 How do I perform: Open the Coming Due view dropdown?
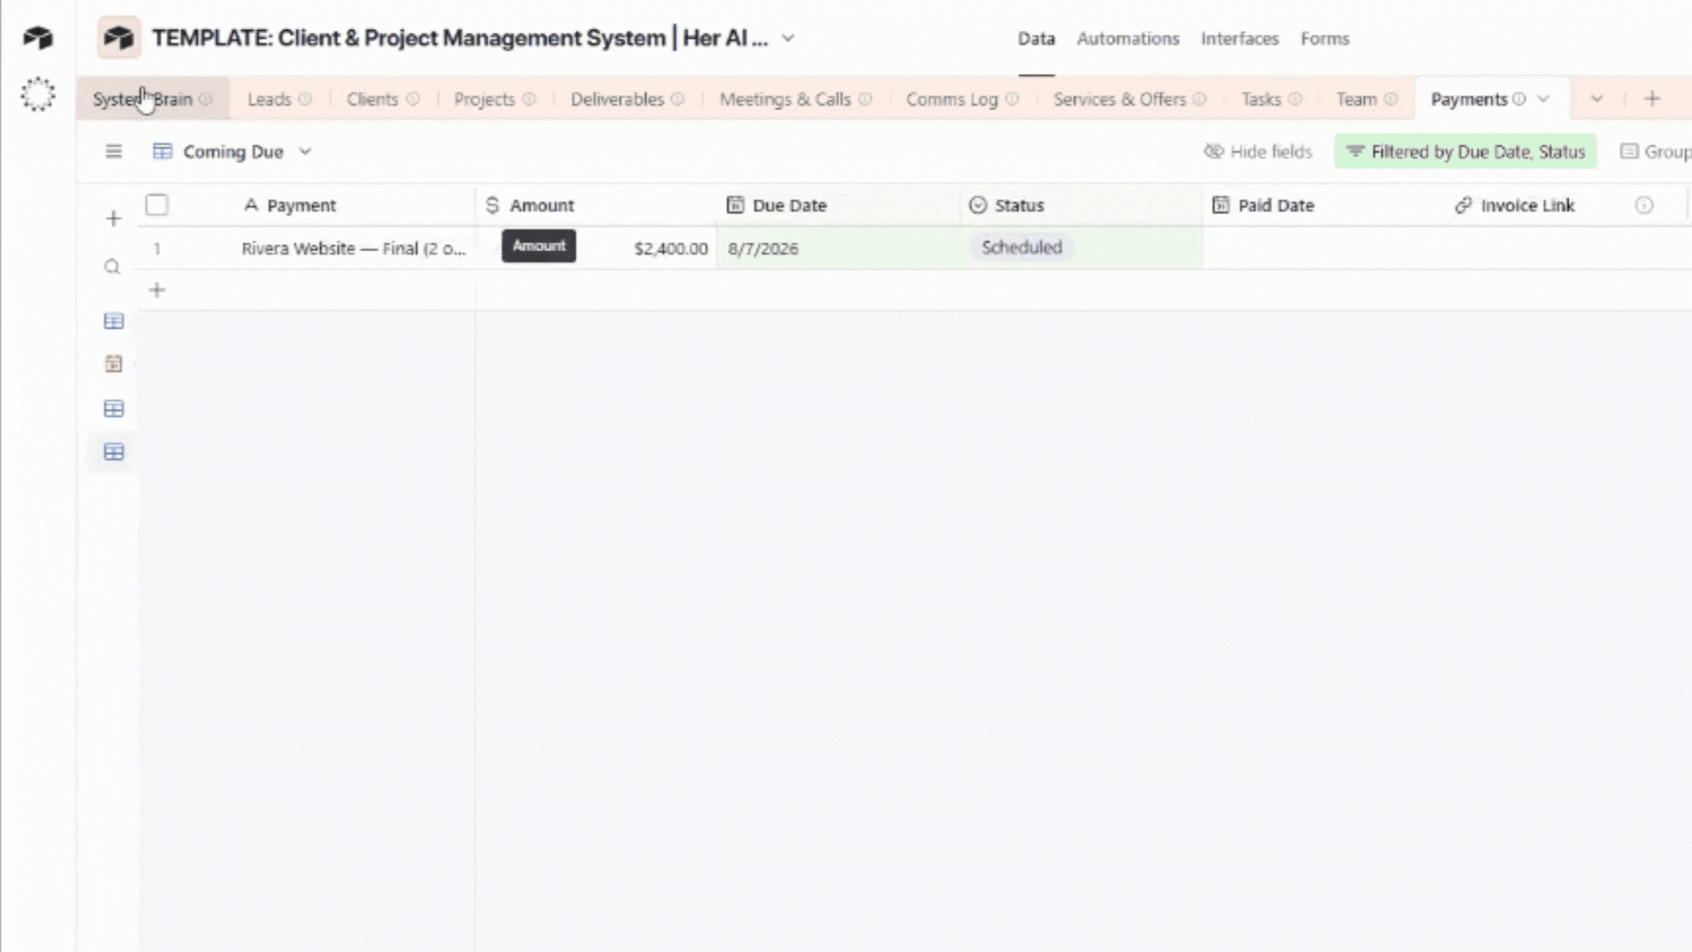pyautogui.click(x=233, y=152)
